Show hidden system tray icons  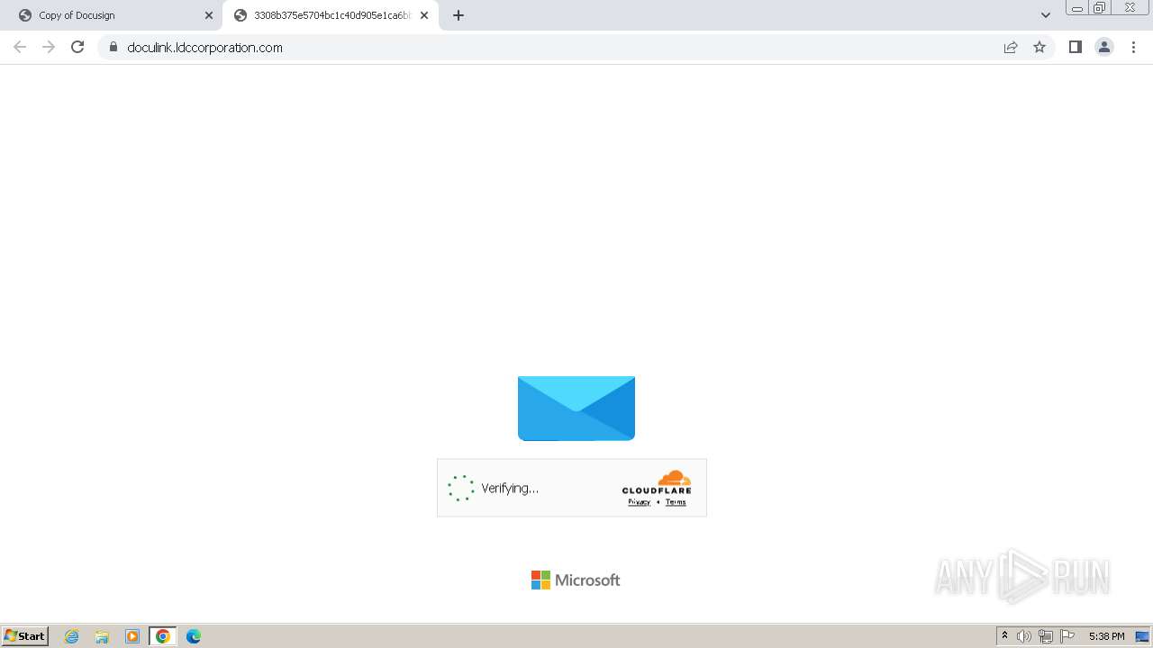1005,636
